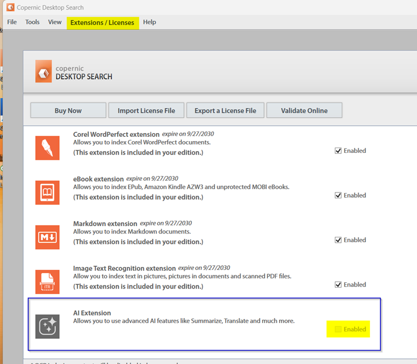Open the Help menu

coord(150,22)
